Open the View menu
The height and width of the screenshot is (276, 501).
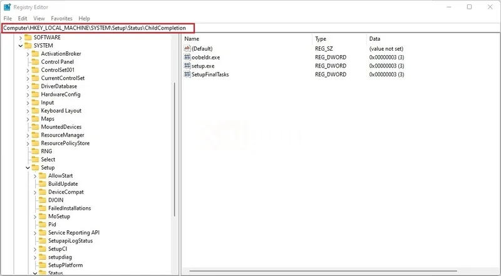tap(39, 19)
